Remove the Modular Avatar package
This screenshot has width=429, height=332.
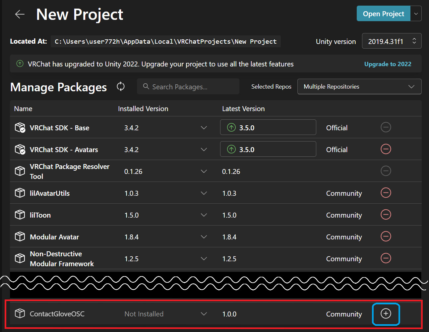(x=386, y=236)
